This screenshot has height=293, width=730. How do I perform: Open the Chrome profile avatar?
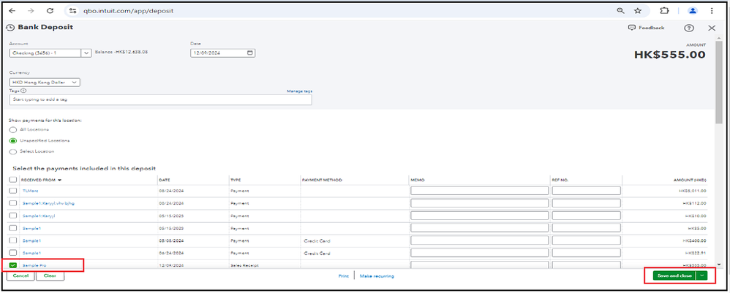pyautogui.click(x=693, y=11)
